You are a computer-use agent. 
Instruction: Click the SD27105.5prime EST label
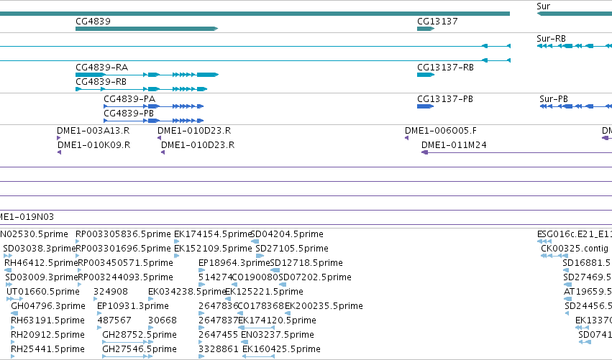click(292, 249)
